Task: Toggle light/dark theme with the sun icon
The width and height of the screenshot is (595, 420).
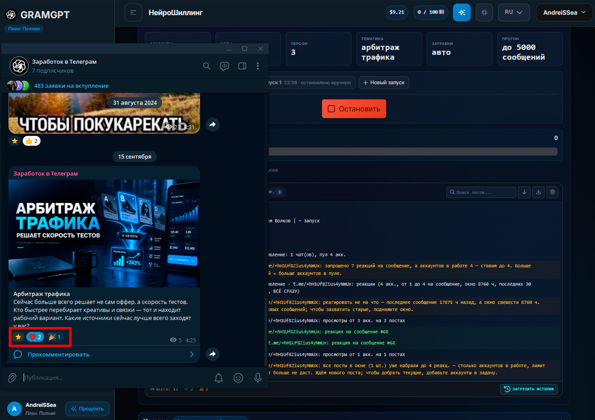Action: pyautogui.click(x=484, y=13)
